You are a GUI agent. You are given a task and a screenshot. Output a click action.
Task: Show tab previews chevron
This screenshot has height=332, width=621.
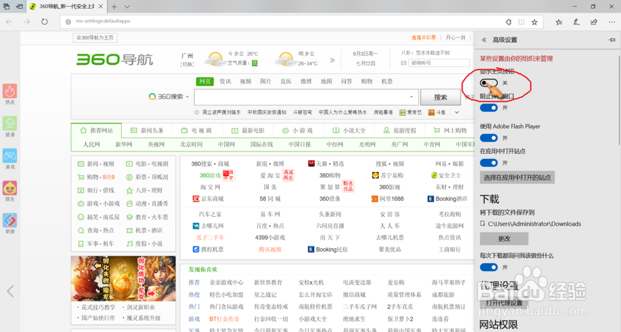(127, 7)
